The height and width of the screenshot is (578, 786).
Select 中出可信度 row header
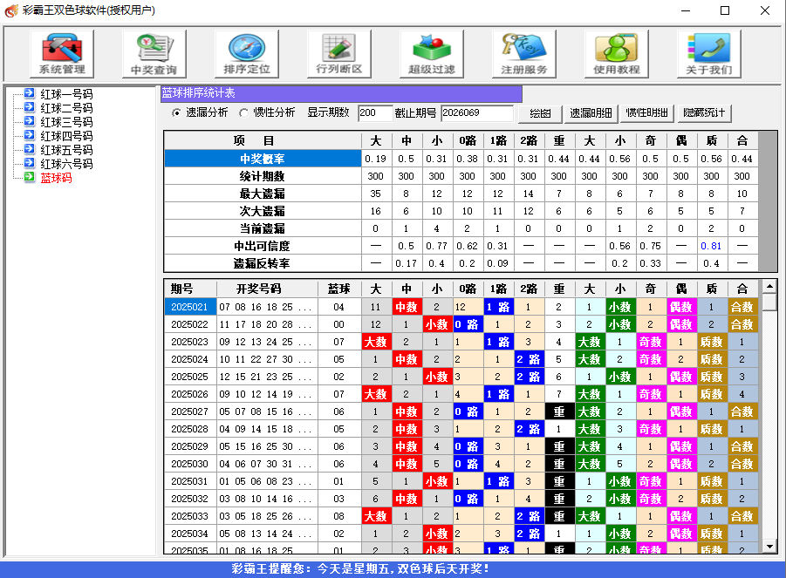[263, 246]
